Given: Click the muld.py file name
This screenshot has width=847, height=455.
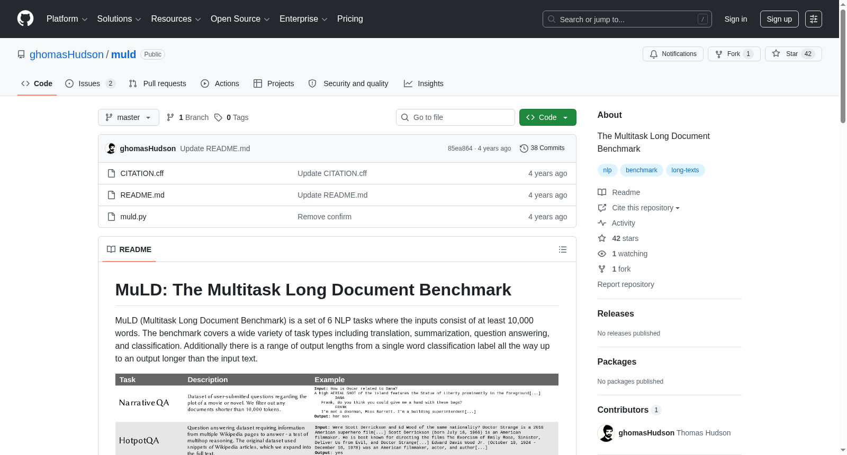Looking at the screenshot, I should [x=133, y=217].
